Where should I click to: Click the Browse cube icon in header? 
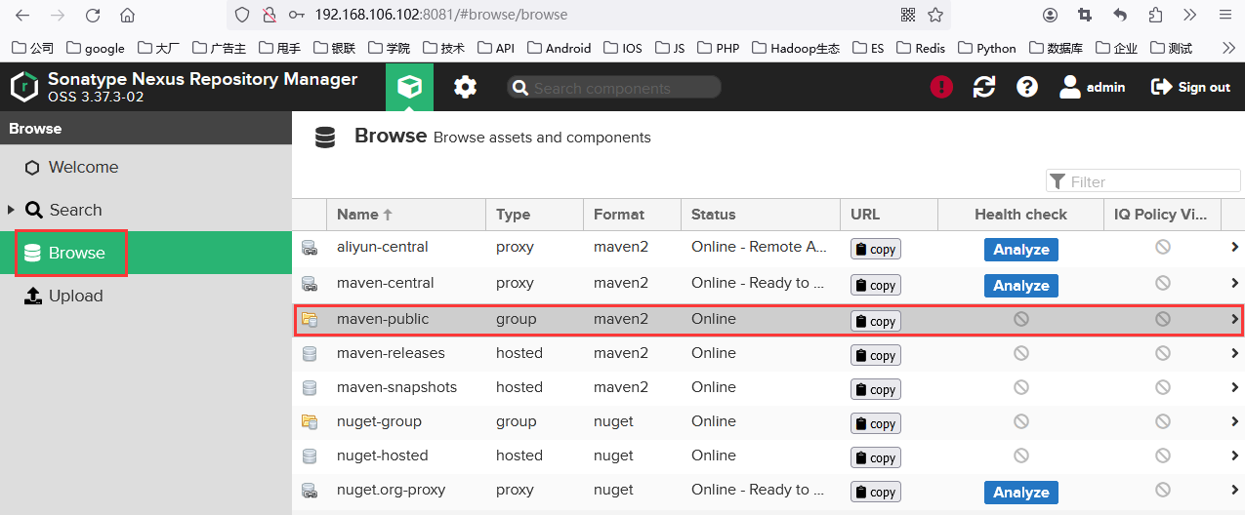tap(409, 87)
